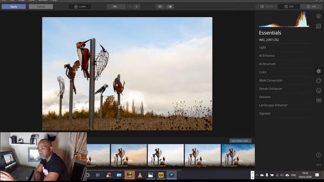Click the white taskbar scroll arrows
The width and height of the screenshot is (324, 182).
pos(252,175)
